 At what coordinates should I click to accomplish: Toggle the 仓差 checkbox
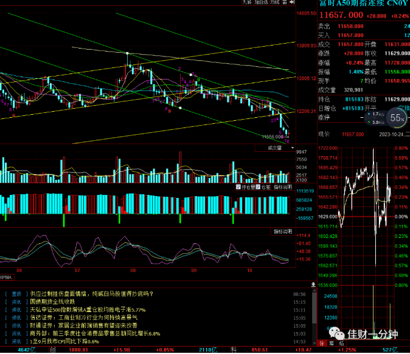pyautogui.click(x=258, y=187)
